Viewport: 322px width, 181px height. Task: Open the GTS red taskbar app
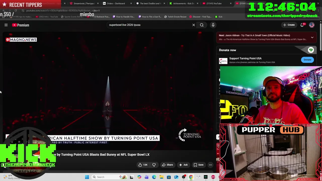tap(213, 177)
